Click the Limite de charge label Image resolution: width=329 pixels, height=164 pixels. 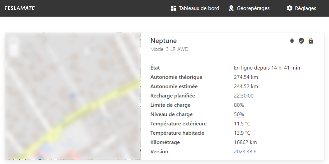point(170,105)
